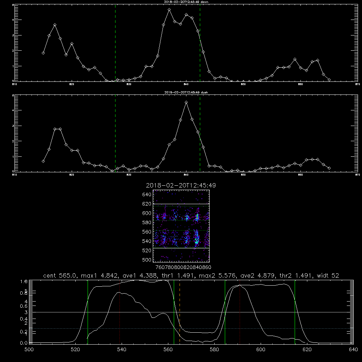Click the "640" label on heatmap y-axis
Image resolution: width=362 pixels, height=362 pixels.
147,195
